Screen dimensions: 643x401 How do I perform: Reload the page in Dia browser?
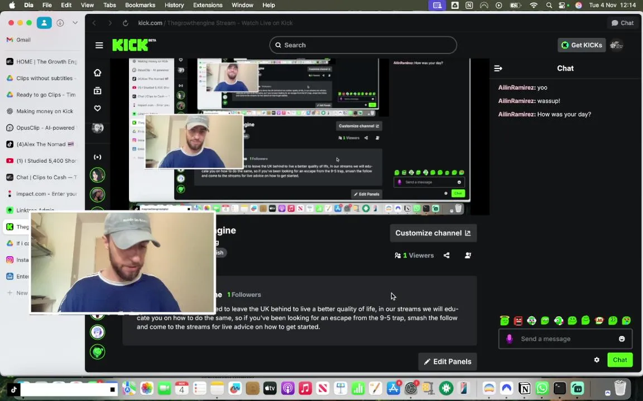point(126,23)
